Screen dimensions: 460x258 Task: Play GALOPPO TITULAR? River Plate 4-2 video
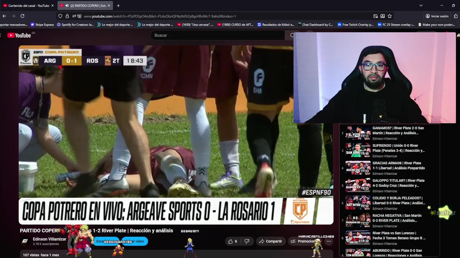pyautogui.click(x=390, y=185)
